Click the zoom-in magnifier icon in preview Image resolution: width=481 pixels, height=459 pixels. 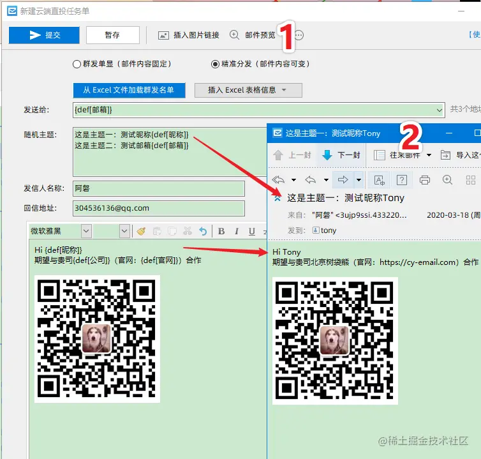(448, 180)
